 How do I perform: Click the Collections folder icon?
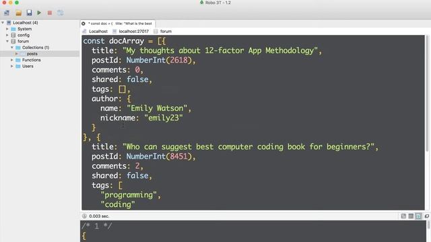click(18, 48)
